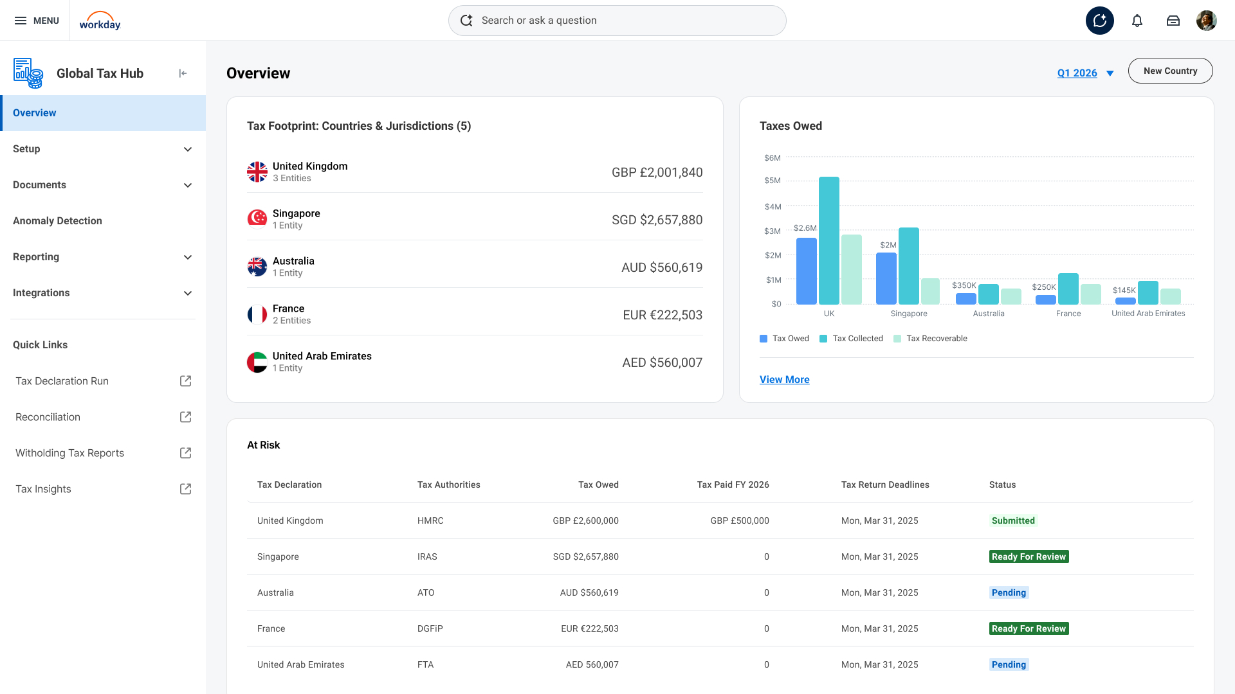Open Tax Insights external link icon

tap(185, 489)
